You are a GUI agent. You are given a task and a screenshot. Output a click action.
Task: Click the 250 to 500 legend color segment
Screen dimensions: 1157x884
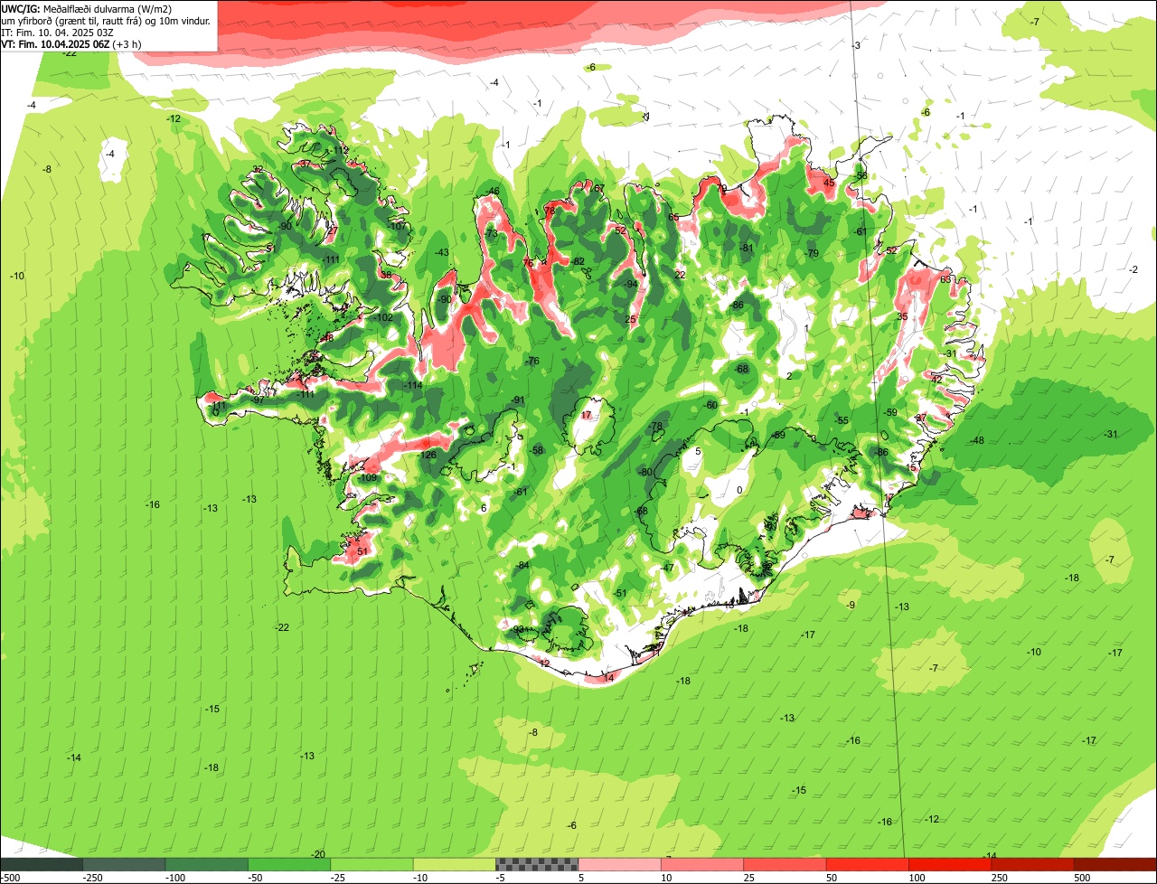(x=1032, y=864)
